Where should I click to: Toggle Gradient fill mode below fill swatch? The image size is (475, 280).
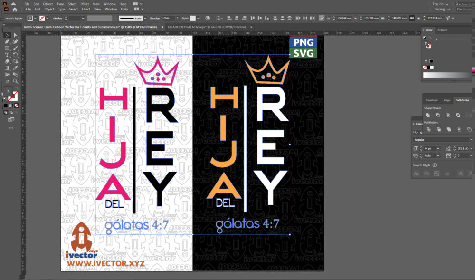point(11,106)
